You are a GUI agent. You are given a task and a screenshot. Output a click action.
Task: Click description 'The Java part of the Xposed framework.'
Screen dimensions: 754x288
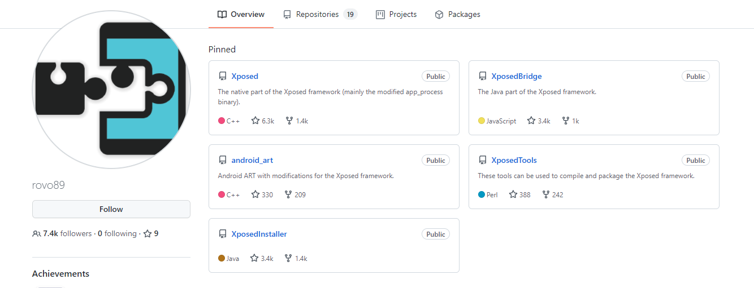tap(537, 91)
